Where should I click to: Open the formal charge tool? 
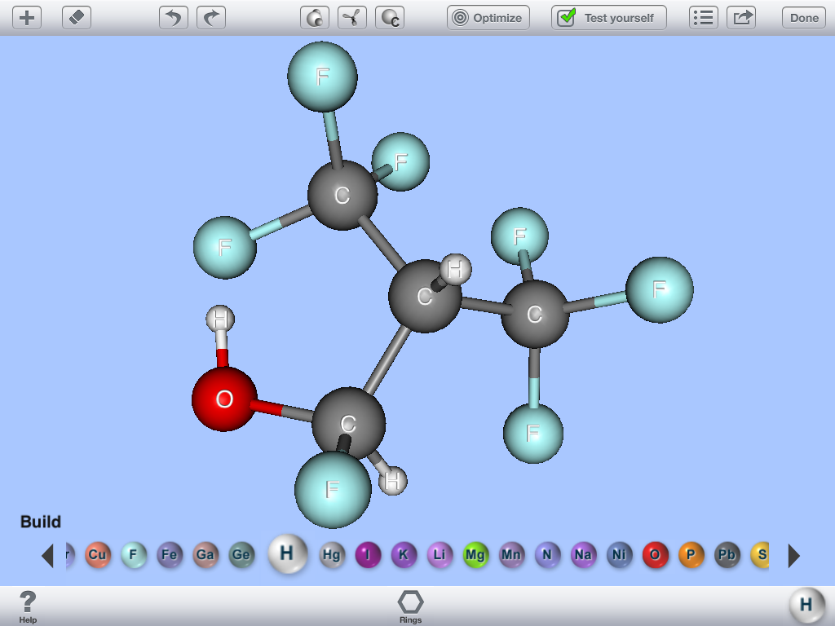click(389, 17)
